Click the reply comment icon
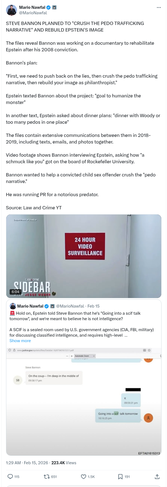 [x=10, y=477]
